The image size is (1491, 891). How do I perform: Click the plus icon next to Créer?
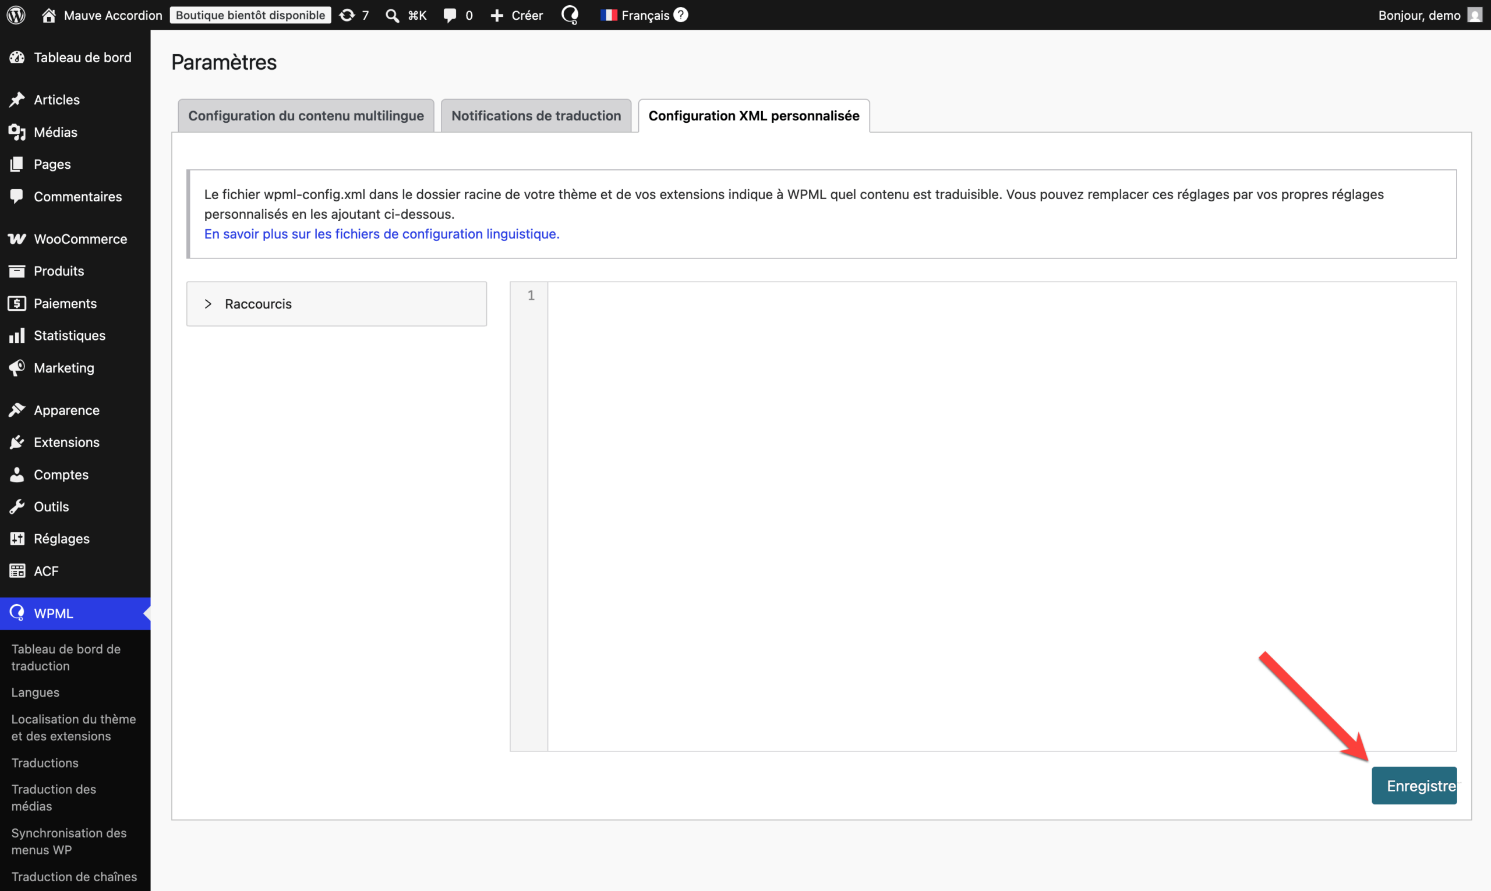point(497,15)
